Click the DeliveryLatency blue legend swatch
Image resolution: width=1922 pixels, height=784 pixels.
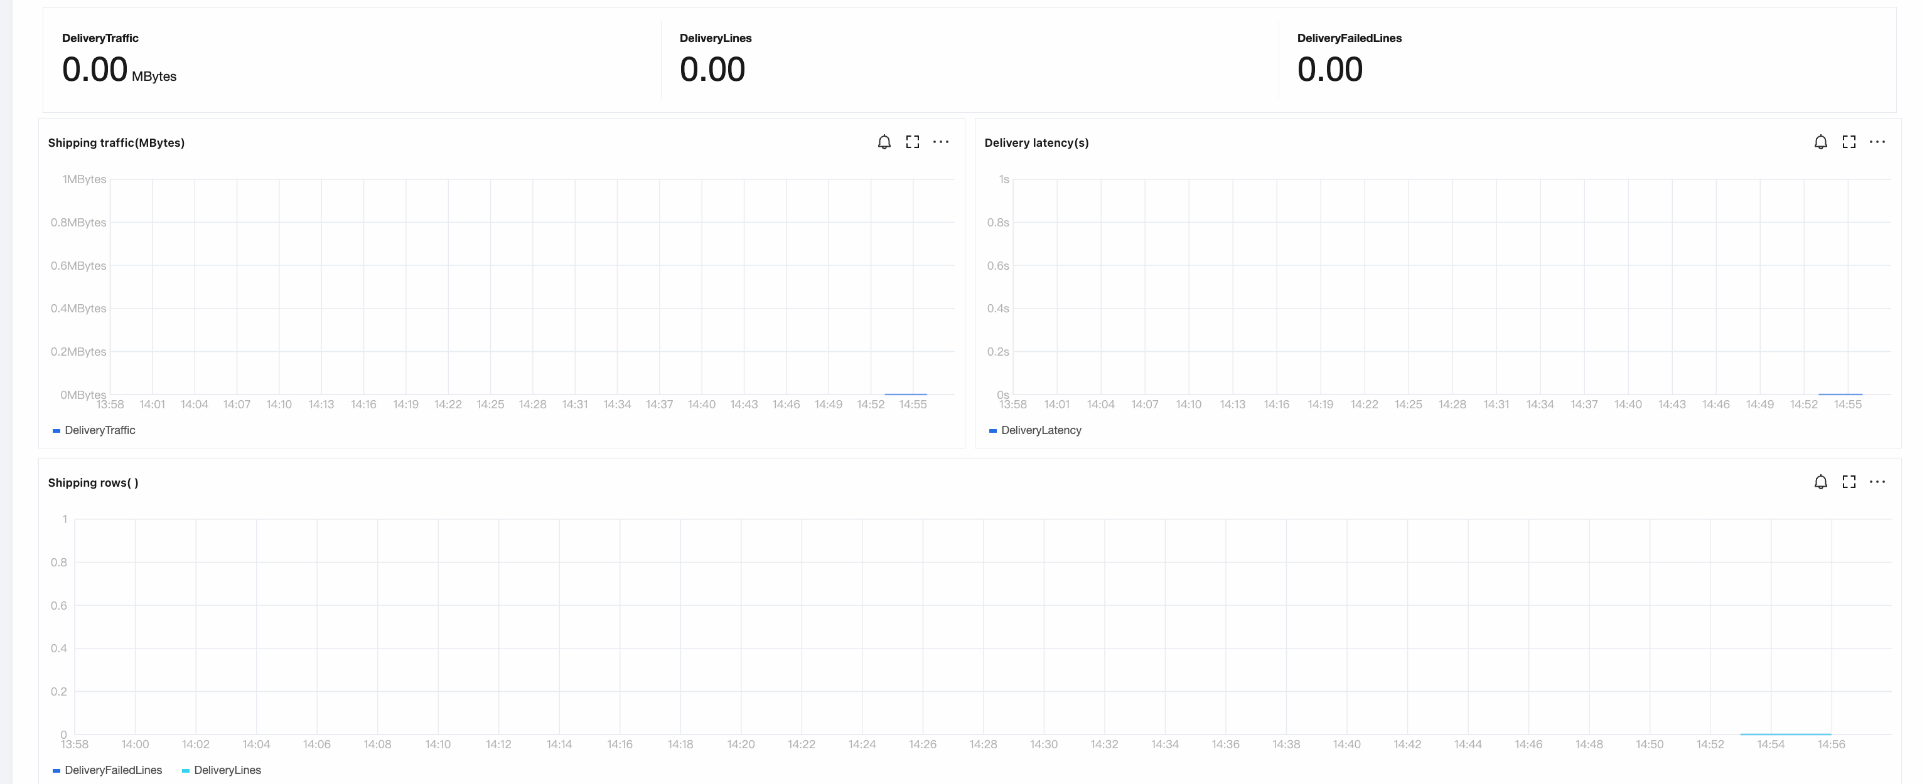[x=992, y=431]
